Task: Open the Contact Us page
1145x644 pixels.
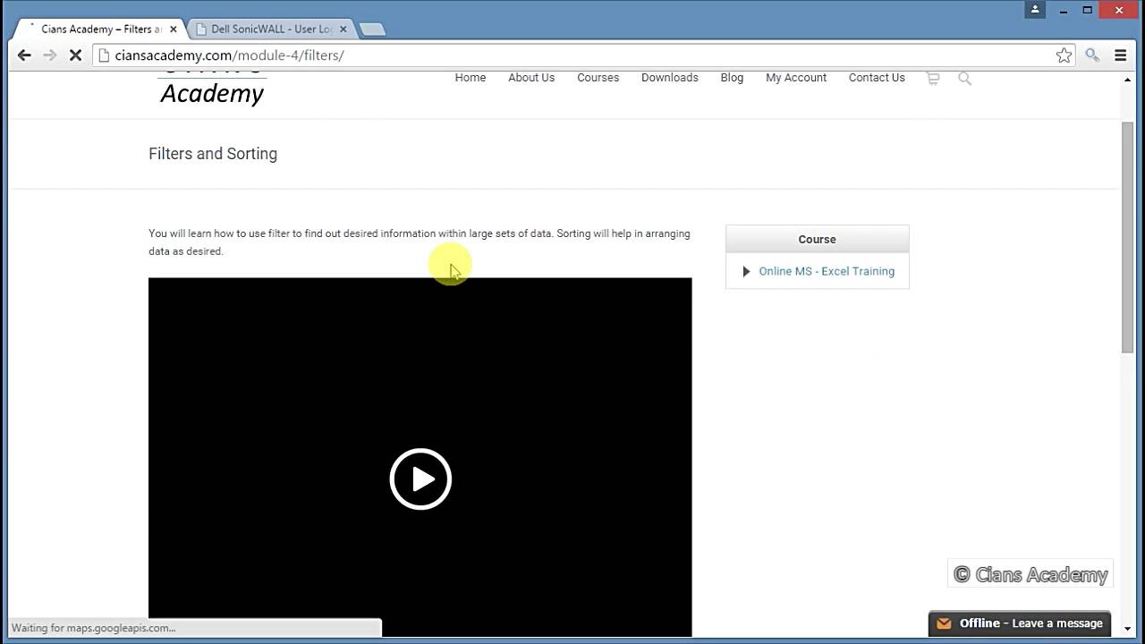Action: [x=877, y=78]
